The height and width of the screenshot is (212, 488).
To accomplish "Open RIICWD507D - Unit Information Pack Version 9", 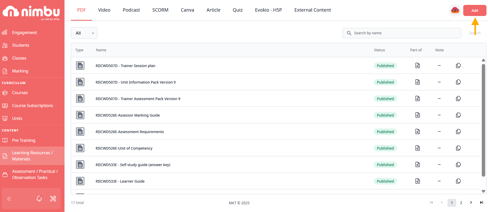I will click(x=136, y=82).
